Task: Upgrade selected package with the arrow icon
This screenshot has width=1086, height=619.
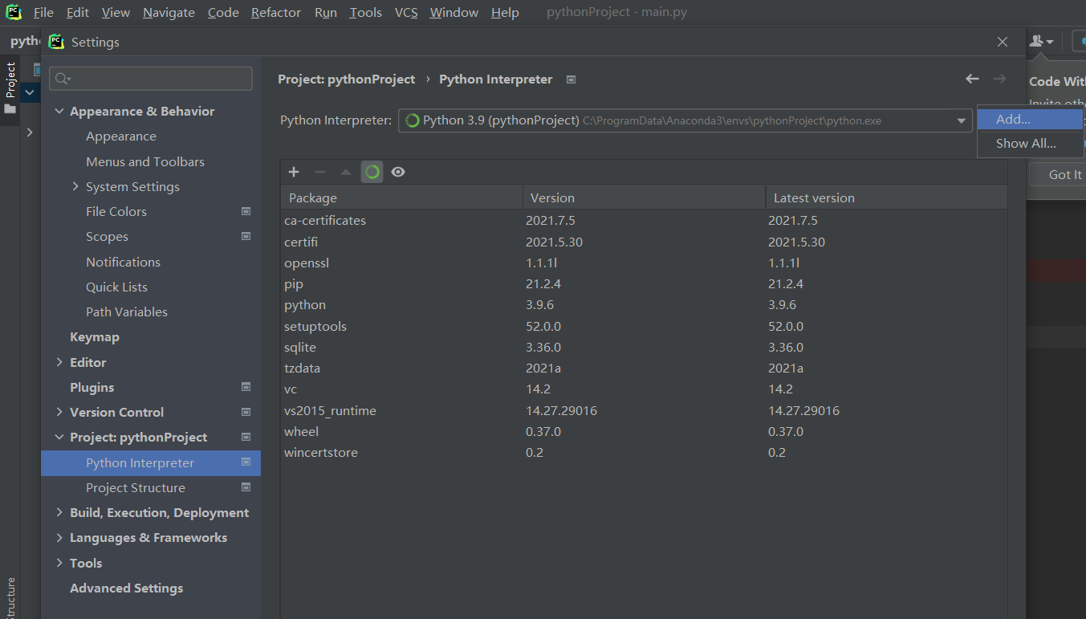Action: pyautogui.click(x=345, y=171)
